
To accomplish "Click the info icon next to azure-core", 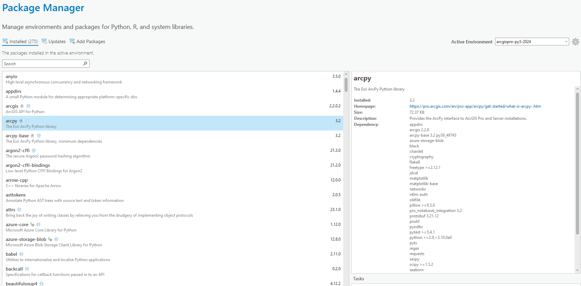I will pos(38,224).
